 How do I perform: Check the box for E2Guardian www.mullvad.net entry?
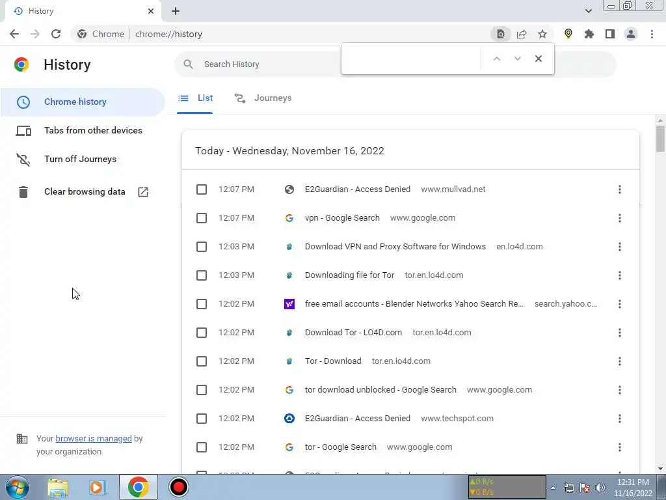(202, 189)
